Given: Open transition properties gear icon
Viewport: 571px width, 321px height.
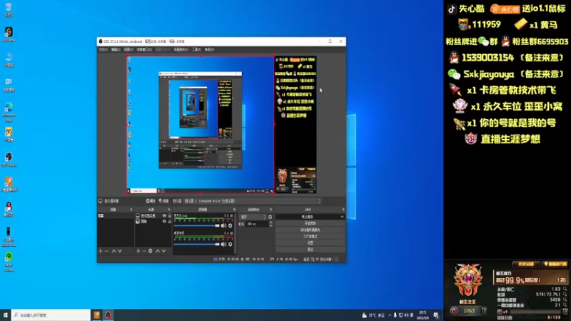Looking at the screenshot, I should coord(271,217).
